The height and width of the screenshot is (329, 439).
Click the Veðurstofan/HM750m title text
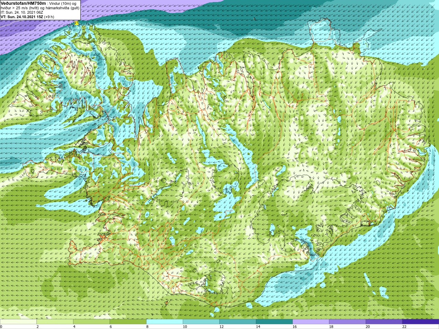coord(23,3)
